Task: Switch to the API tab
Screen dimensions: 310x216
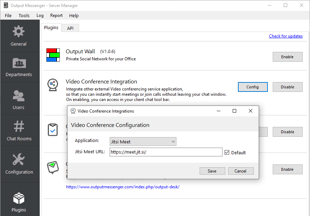Action: pyautogui.click(x=70, y=28)
